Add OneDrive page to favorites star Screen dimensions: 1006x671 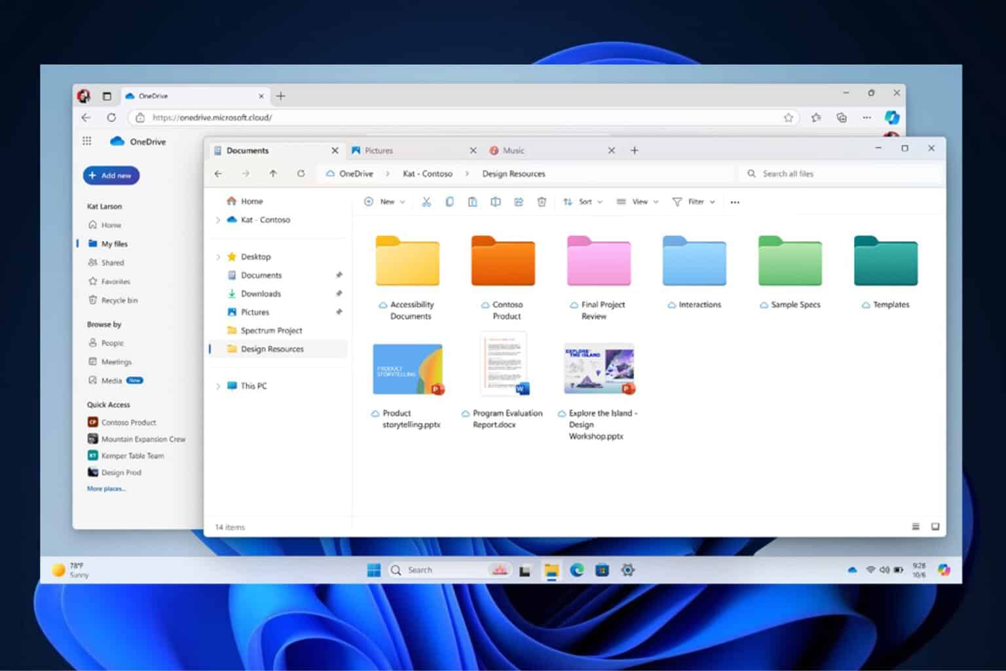(789, 117)
